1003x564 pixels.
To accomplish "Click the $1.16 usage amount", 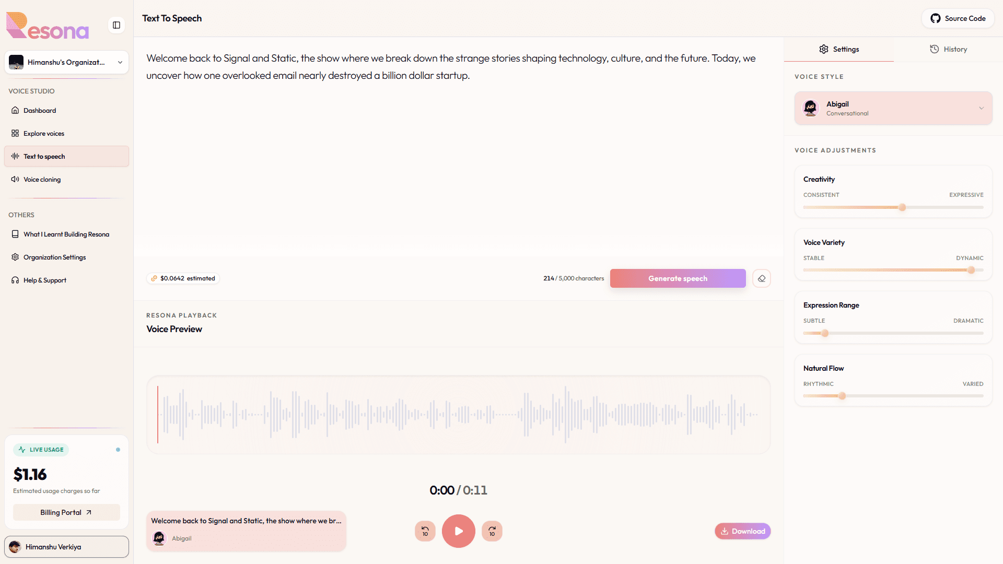I will point(30,474).
